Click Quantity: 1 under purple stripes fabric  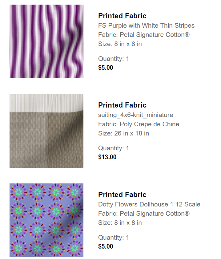coord(114,59)
